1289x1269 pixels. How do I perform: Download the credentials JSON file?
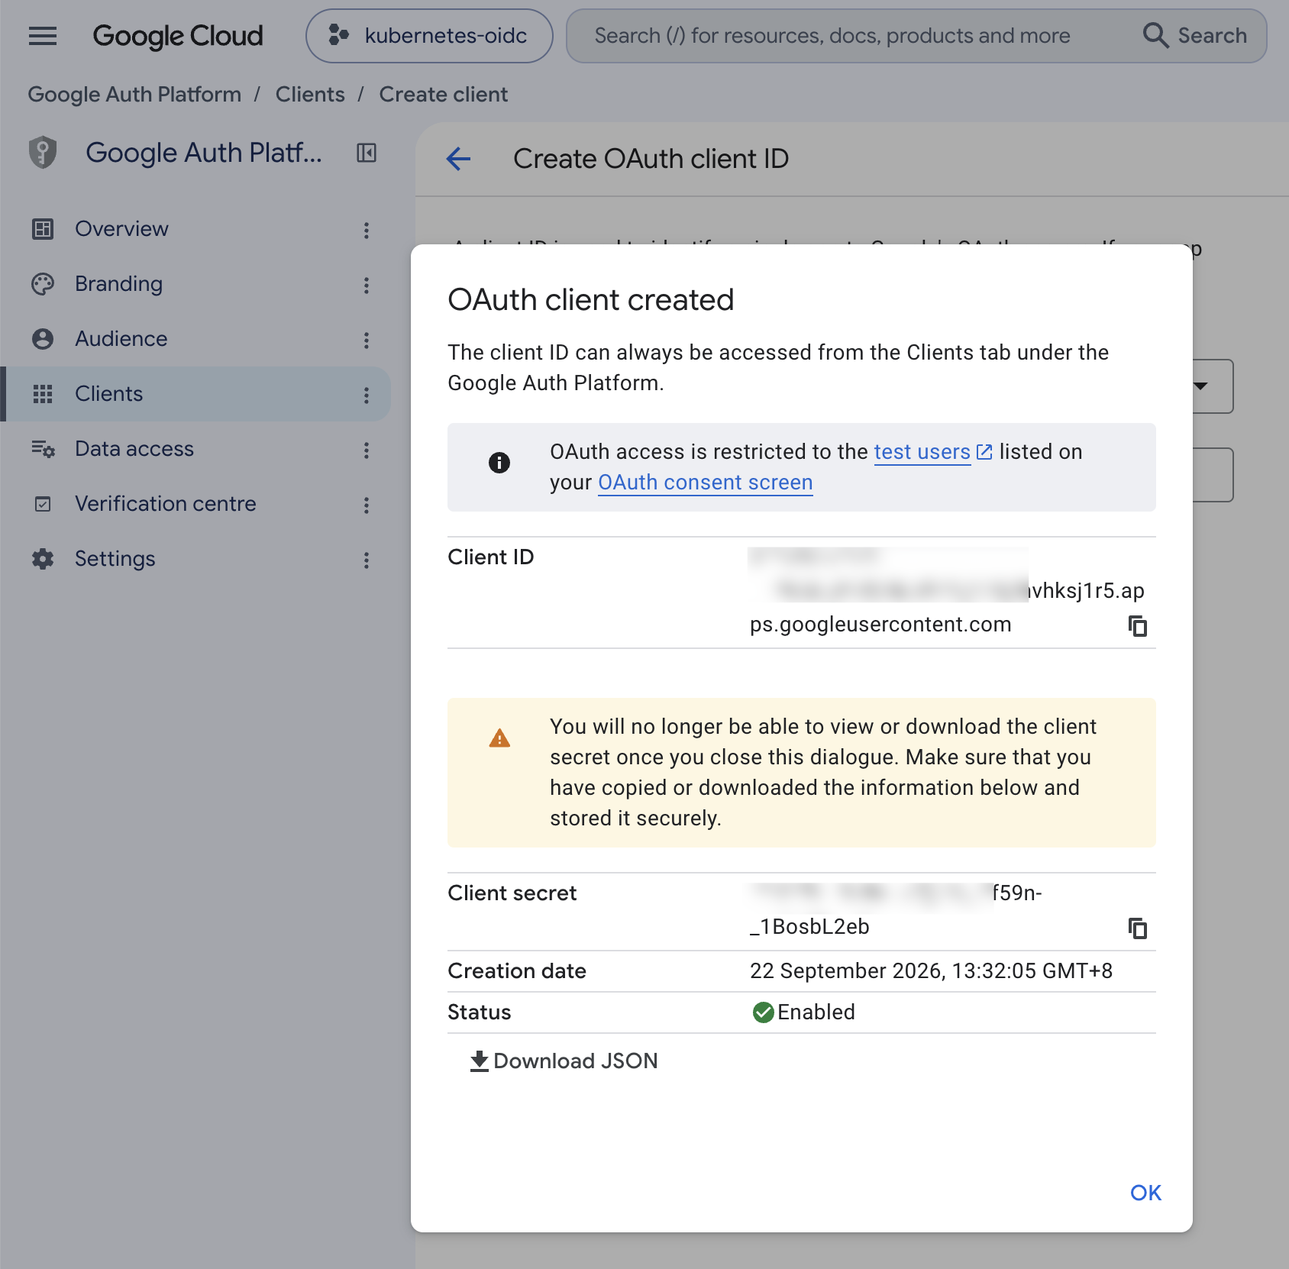564,1061
